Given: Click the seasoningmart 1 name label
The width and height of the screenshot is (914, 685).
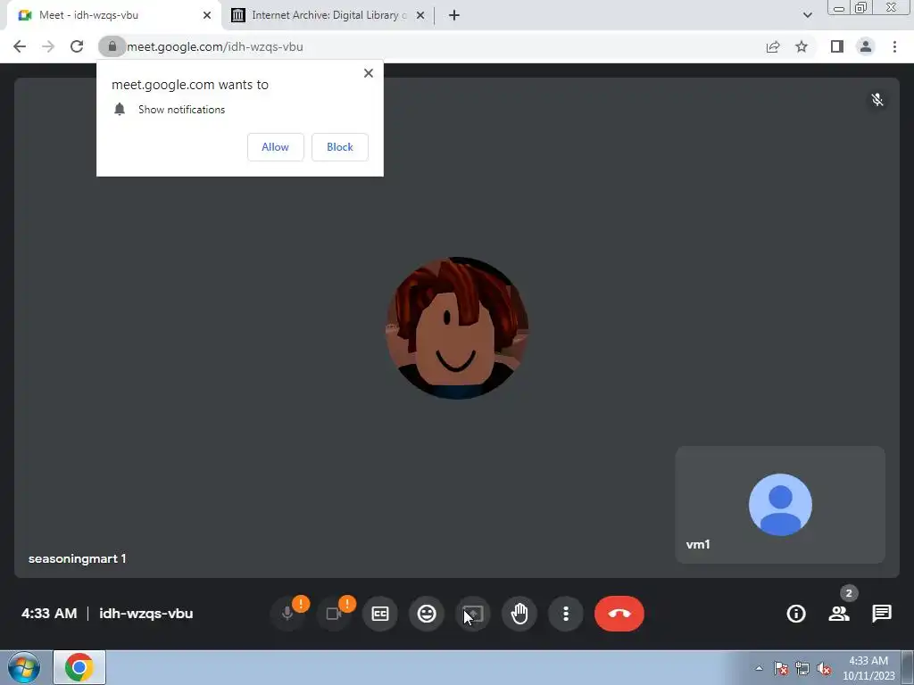Looking at the screenshot, I should coord(77,558).
